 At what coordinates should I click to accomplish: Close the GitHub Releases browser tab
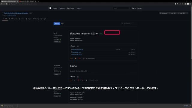click(x=17, y=1)
